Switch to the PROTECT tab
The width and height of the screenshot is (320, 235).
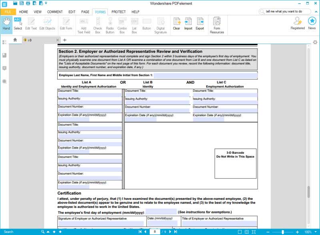(x=118, y=12)
